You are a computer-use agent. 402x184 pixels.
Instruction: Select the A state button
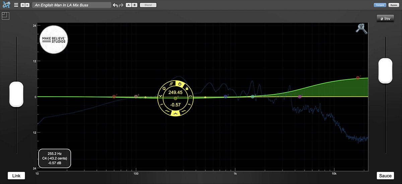129,5
